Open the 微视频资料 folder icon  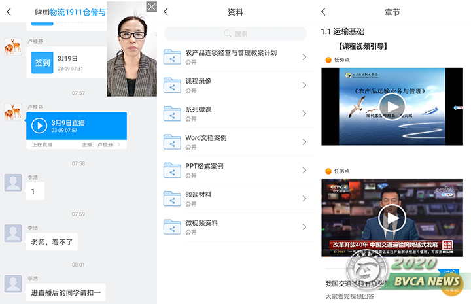pos(173,227)
